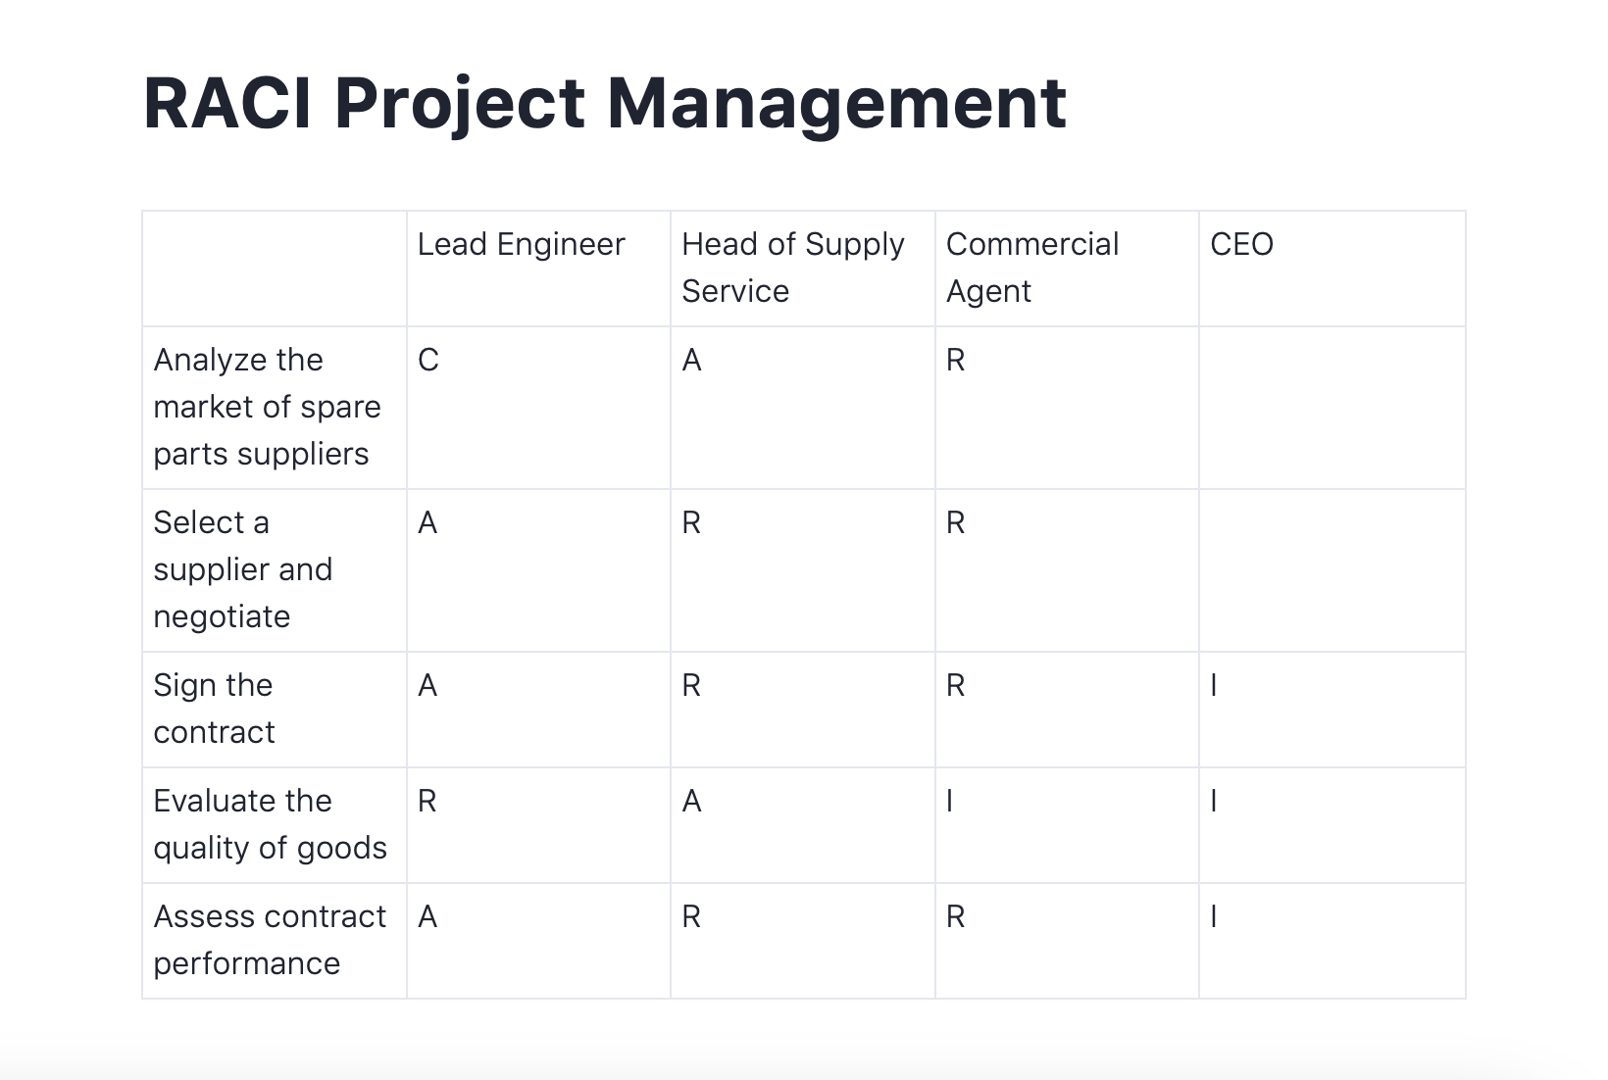Click the empty top-left table header cell
Screen dimensions: 1608x1080
(x=274, y=268)
